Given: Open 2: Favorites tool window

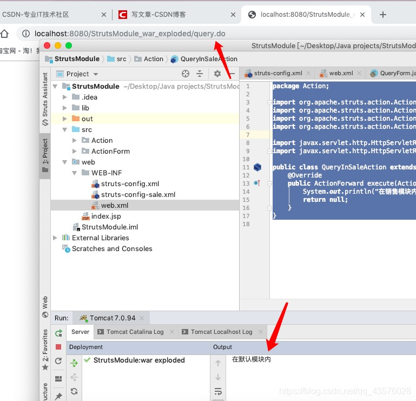Looking at the screenshot, I should tap(45, 350).
